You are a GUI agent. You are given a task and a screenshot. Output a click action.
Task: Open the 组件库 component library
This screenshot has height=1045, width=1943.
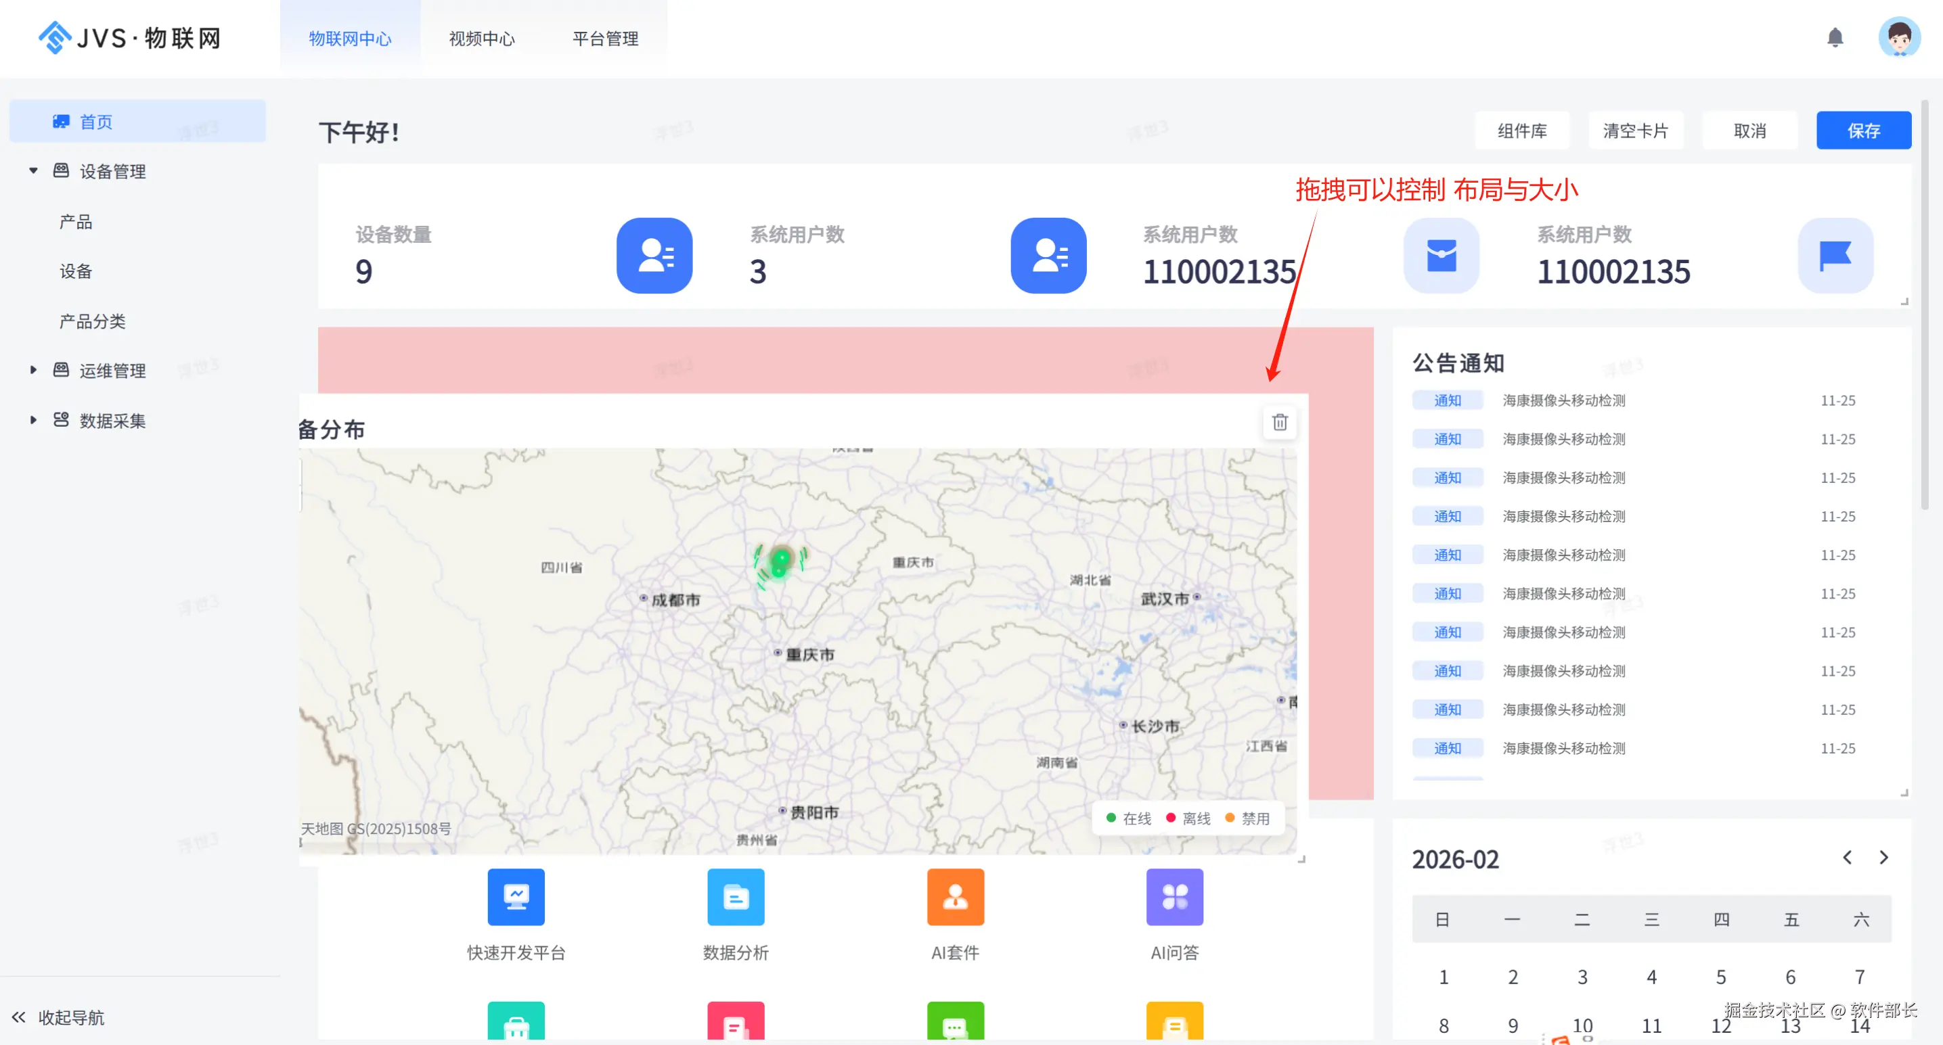click(x=1521, y=131)
